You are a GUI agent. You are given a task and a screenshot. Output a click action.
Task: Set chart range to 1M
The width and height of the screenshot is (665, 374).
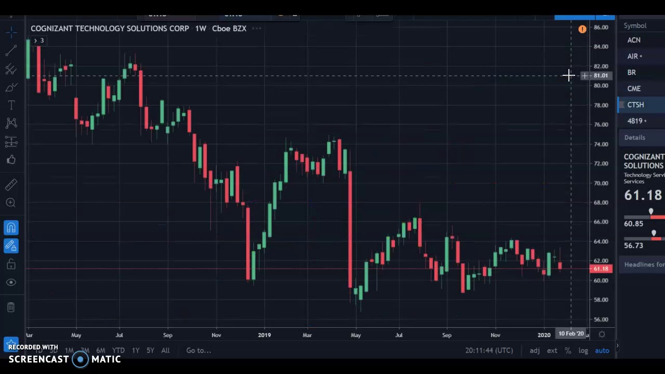[x=69, y=351]
